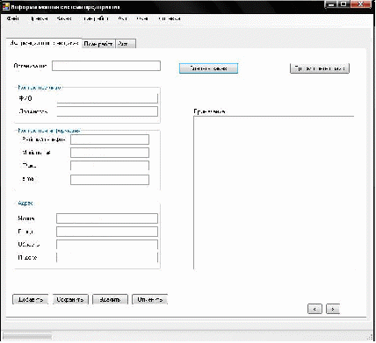Click the horizontal scrollbar thumb in the status area
Screen dimensions: 376x343
point(27,336)
